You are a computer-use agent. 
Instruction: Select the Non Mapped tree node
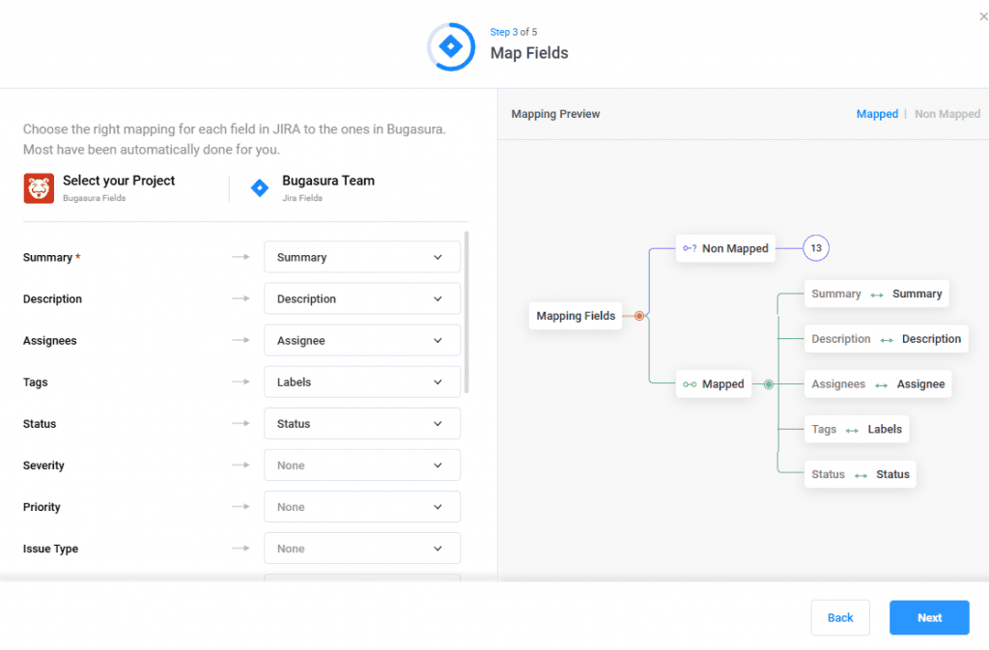[725, 248]
